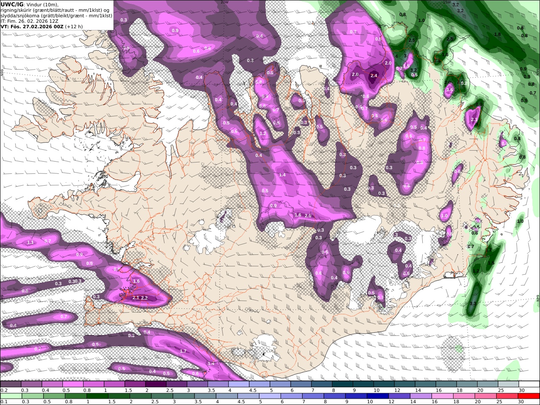
Task: Click the '(+12 h)' forecast offset text
Action: [x=74, y=26]
